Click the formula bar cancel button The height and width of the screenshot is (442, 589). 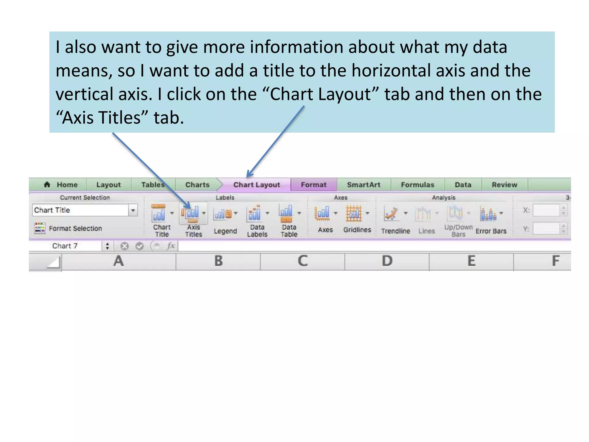point(124,246)
